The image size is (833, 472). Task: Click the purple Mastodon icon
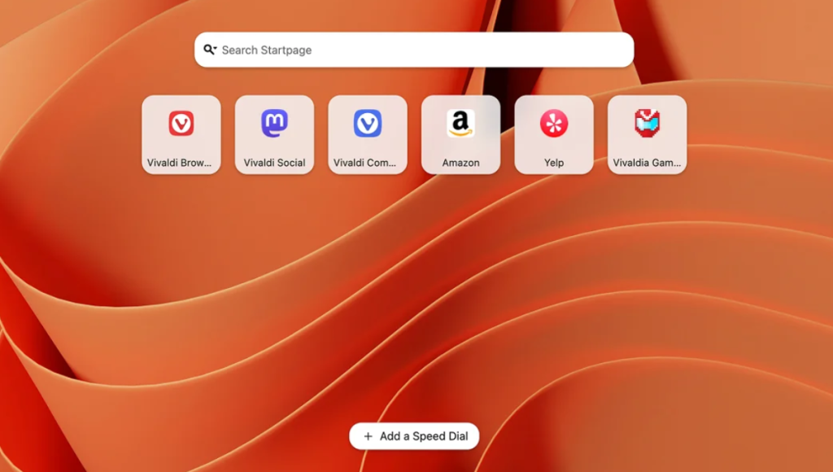274,124
